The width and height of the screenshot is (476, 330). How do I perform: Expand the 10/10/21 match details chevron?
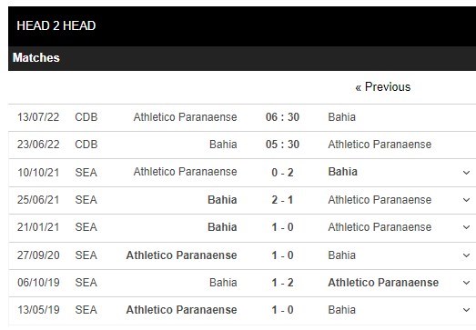tap(466, 173)
